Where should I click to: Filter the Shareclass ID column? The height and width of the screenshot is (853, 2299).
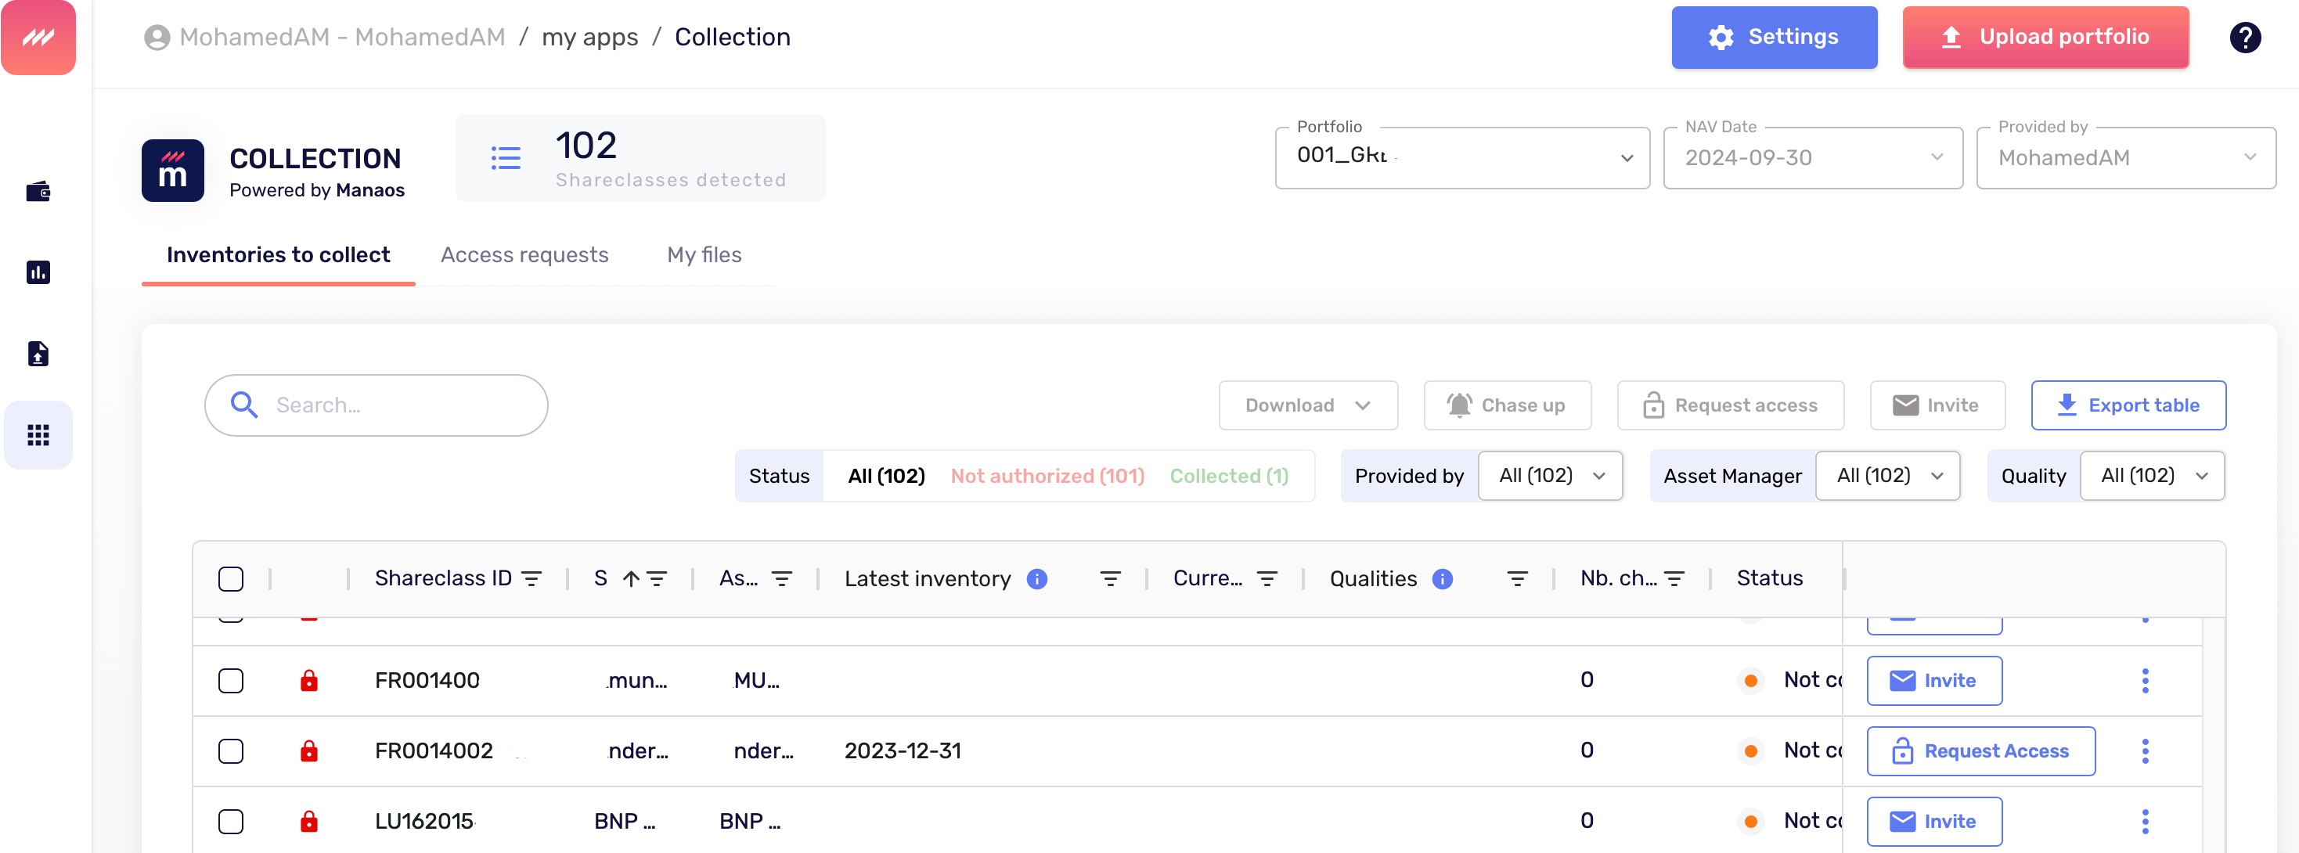point(532,579)
